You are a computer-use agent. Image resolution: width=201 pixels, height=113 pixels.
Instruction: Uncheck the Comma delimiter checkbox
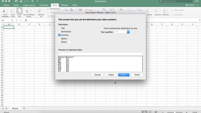(x=59, y=35)
